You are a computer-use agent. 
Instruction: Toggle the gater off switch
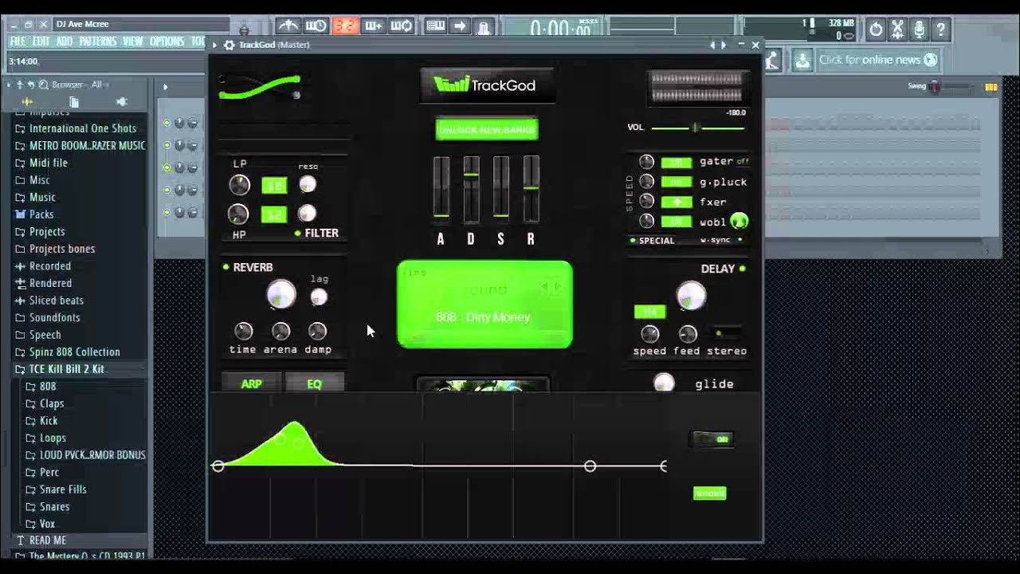(x=743, y=162)
